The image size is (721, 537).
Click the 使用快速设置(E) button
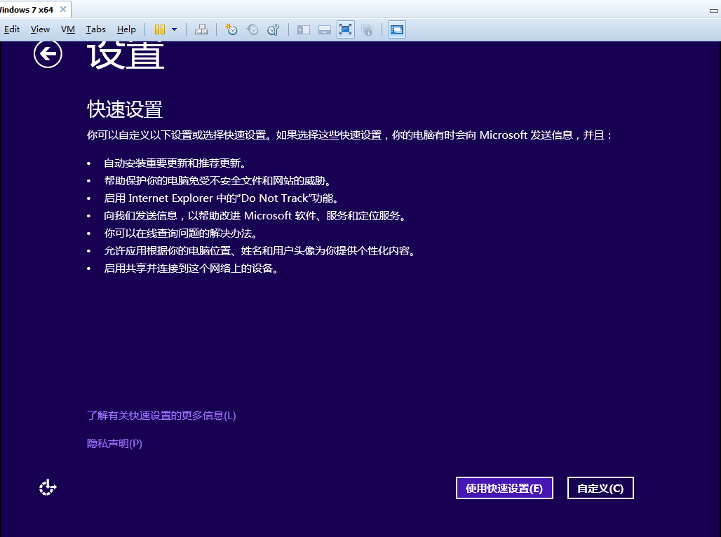(504, 488)
